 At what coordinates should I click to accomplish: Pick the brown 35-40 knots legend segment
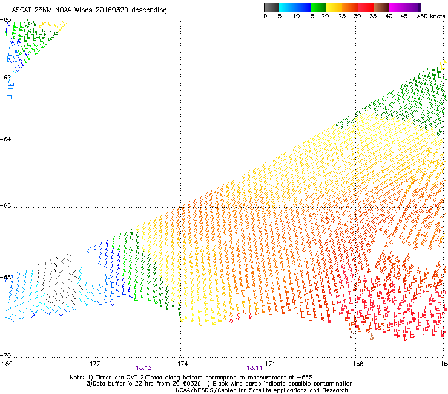(x=381, y=7)
